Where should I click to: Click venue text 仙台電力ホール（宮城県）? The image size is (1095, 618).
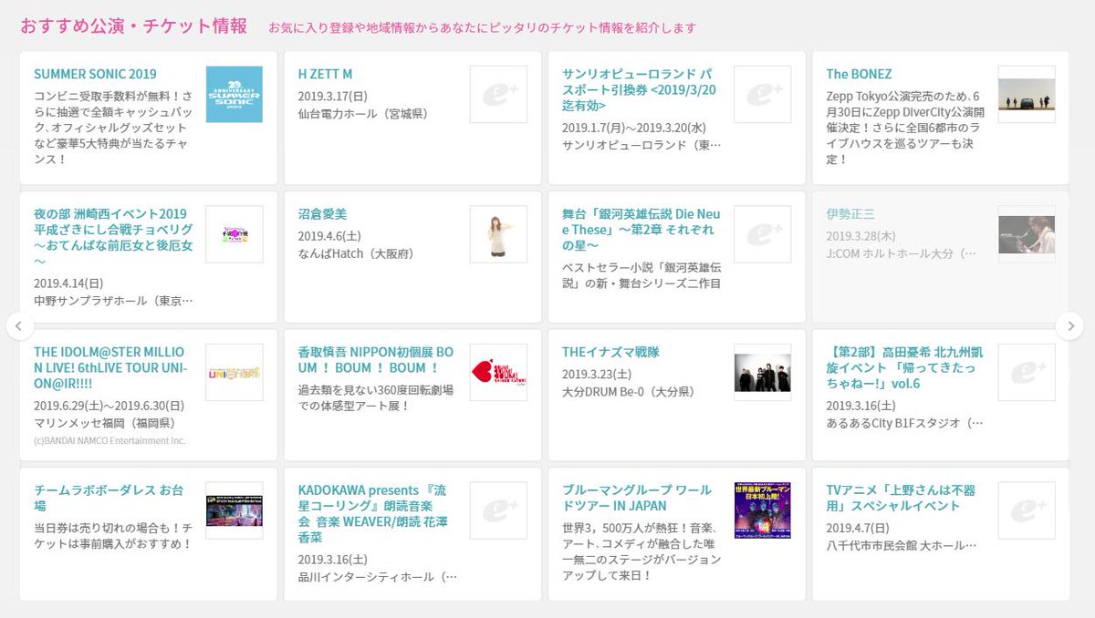(x=362, y=114)
